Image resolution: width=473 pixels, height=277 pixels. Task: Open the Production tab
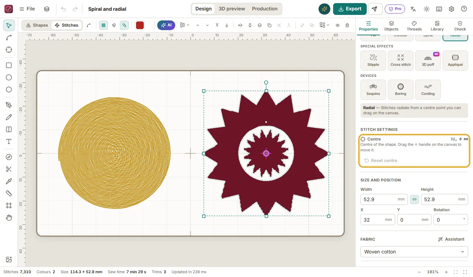265,9
